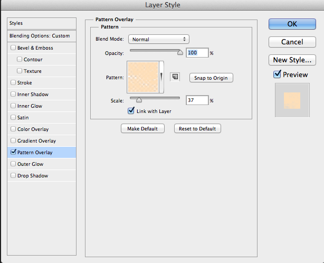Image resolution: width=324 pixels, height=263 pixels.
Task: Click the Scale percentage input field
Action: pos(197,100)
